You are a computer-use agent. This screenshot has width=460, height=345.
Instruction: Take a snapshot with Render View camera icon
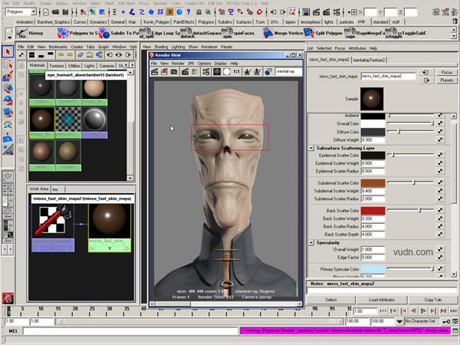click(x=174, y=72)
